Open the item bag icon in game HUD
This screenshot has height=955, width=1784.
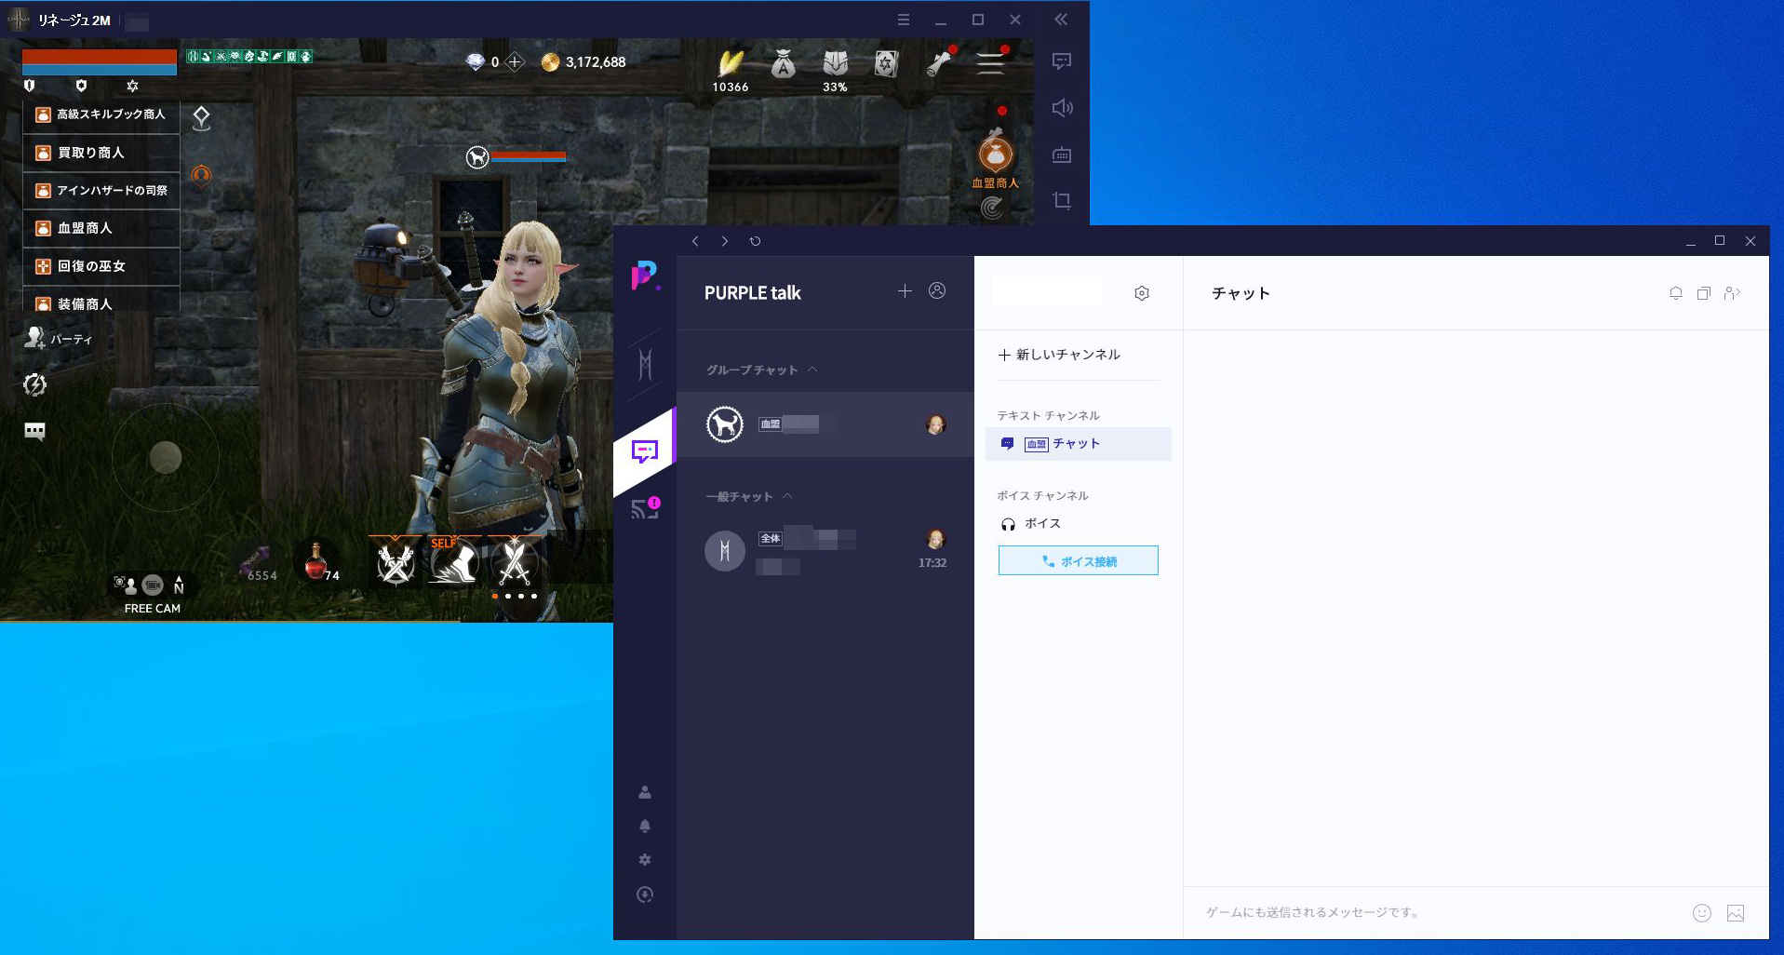[x=783, y=63]
